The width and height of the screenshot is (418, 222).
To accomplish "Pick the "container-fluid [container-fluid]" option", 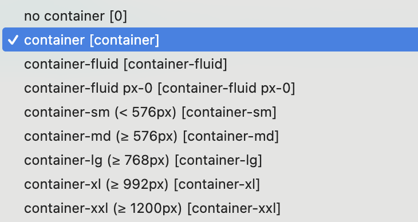I will coord(210,64).
